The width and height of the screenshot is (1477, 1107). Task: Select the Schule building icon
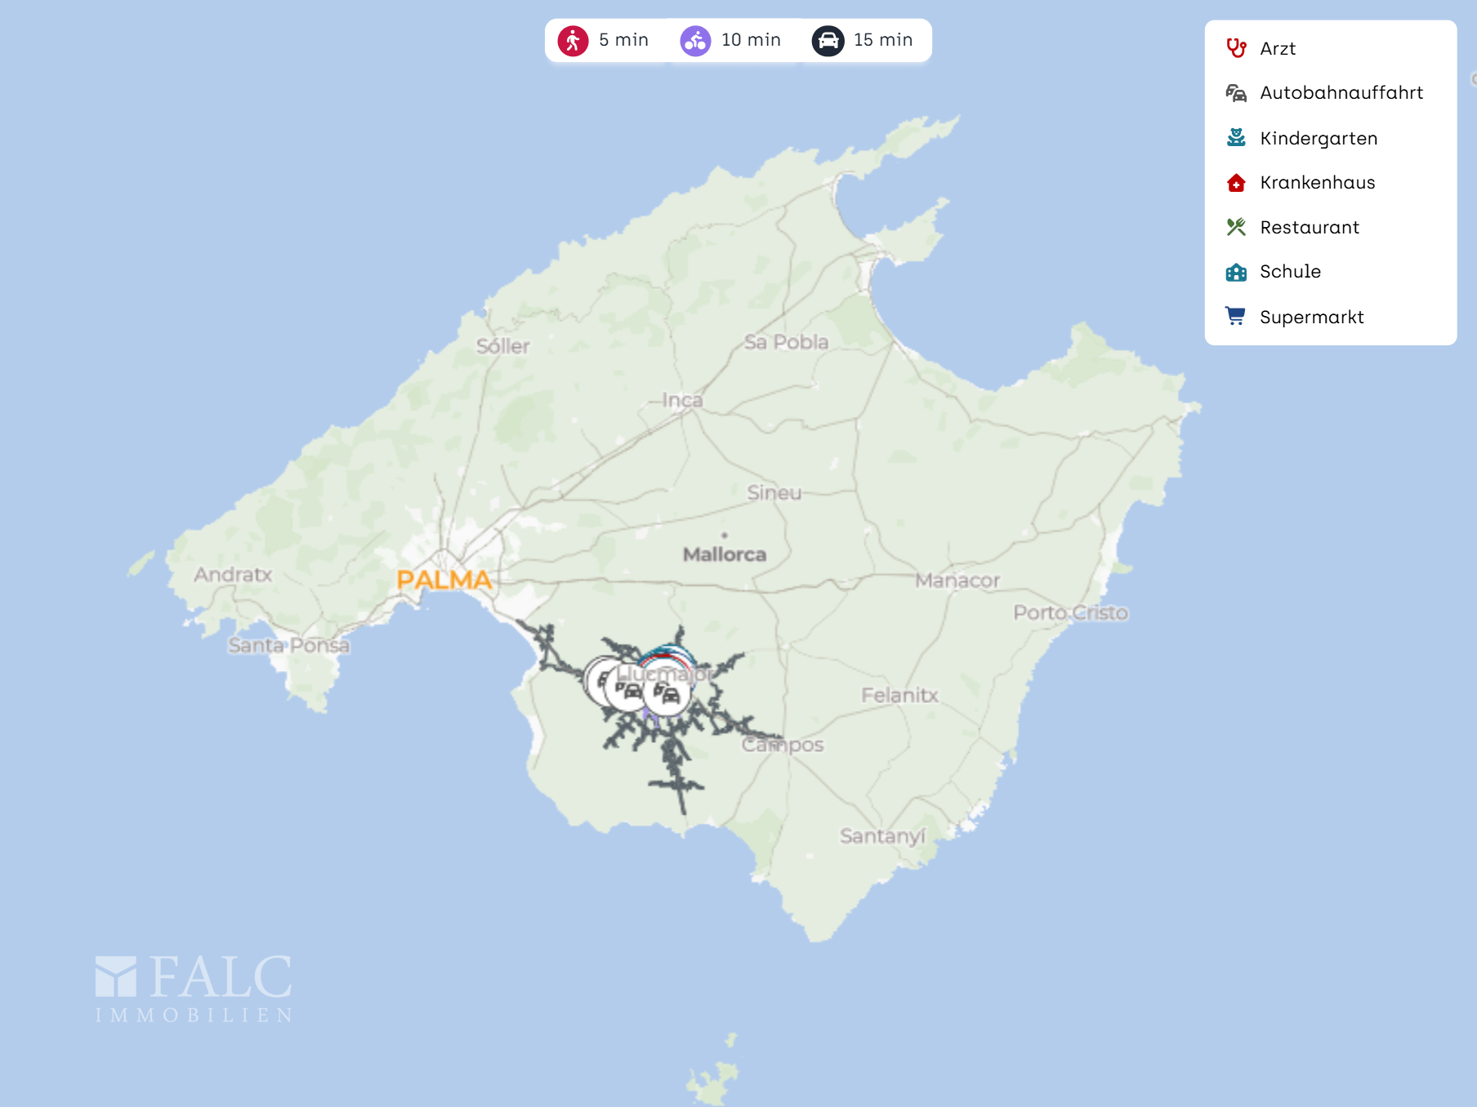click(1236, 272)
